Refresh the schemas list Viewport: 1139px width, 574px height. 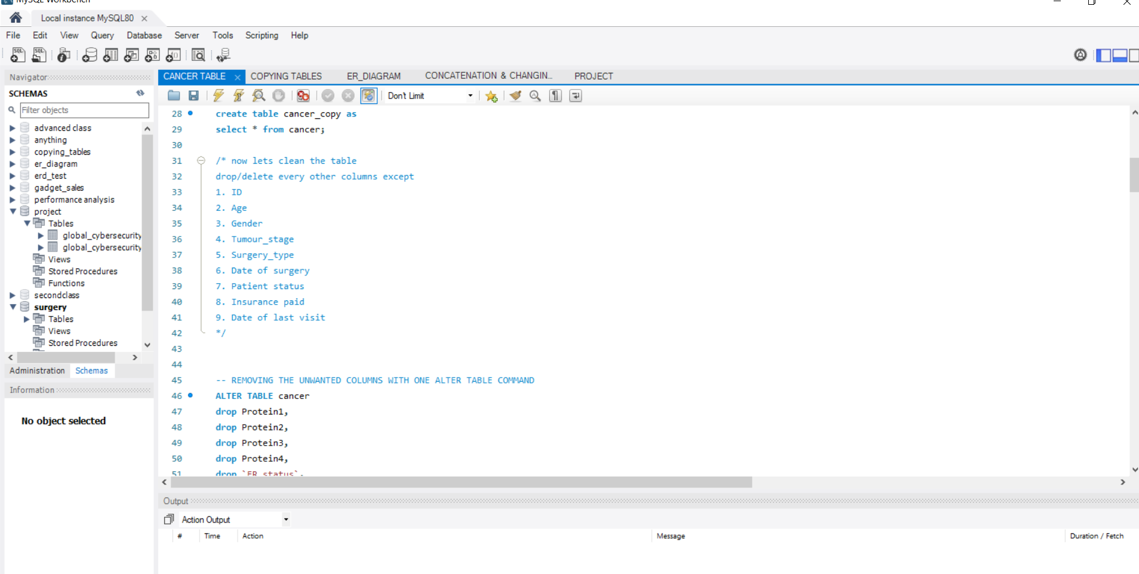[140, 93]
